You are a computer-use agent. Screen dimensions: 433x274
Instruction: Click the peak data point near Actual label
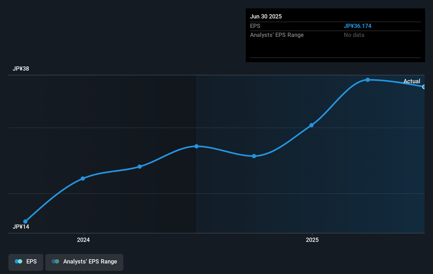tap(368, 80)
